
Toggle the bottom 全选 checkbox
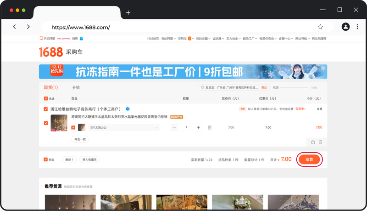pos(46,160)
